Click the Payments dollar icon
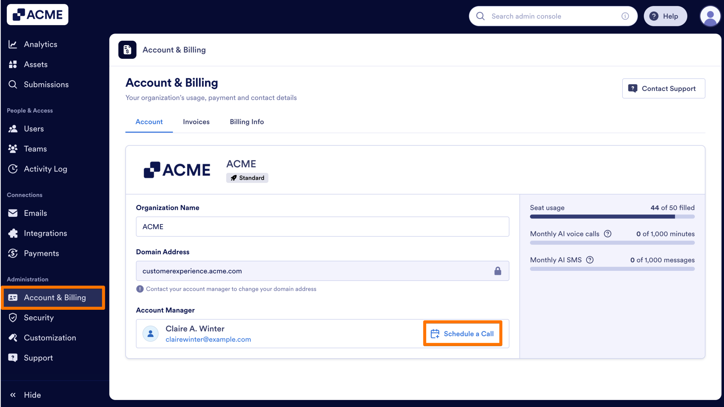The image size is (724, 407). 13,254
